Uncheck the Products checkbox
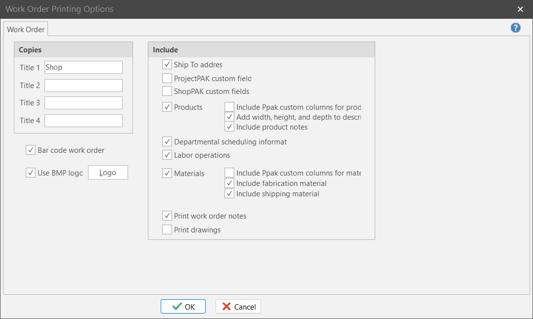Viewport: 533px width, 319px height. (x=167, y=107)
